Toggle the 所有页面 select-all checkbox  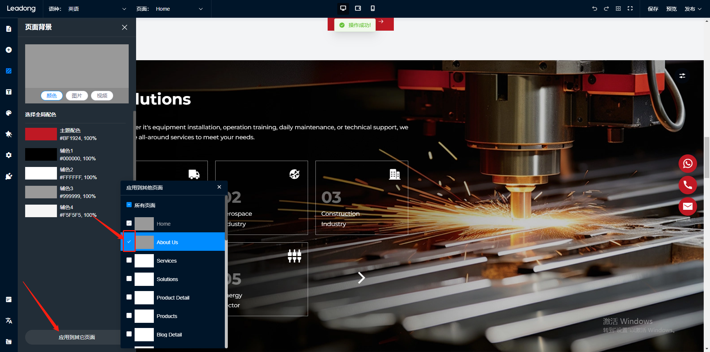click(129, 205)
